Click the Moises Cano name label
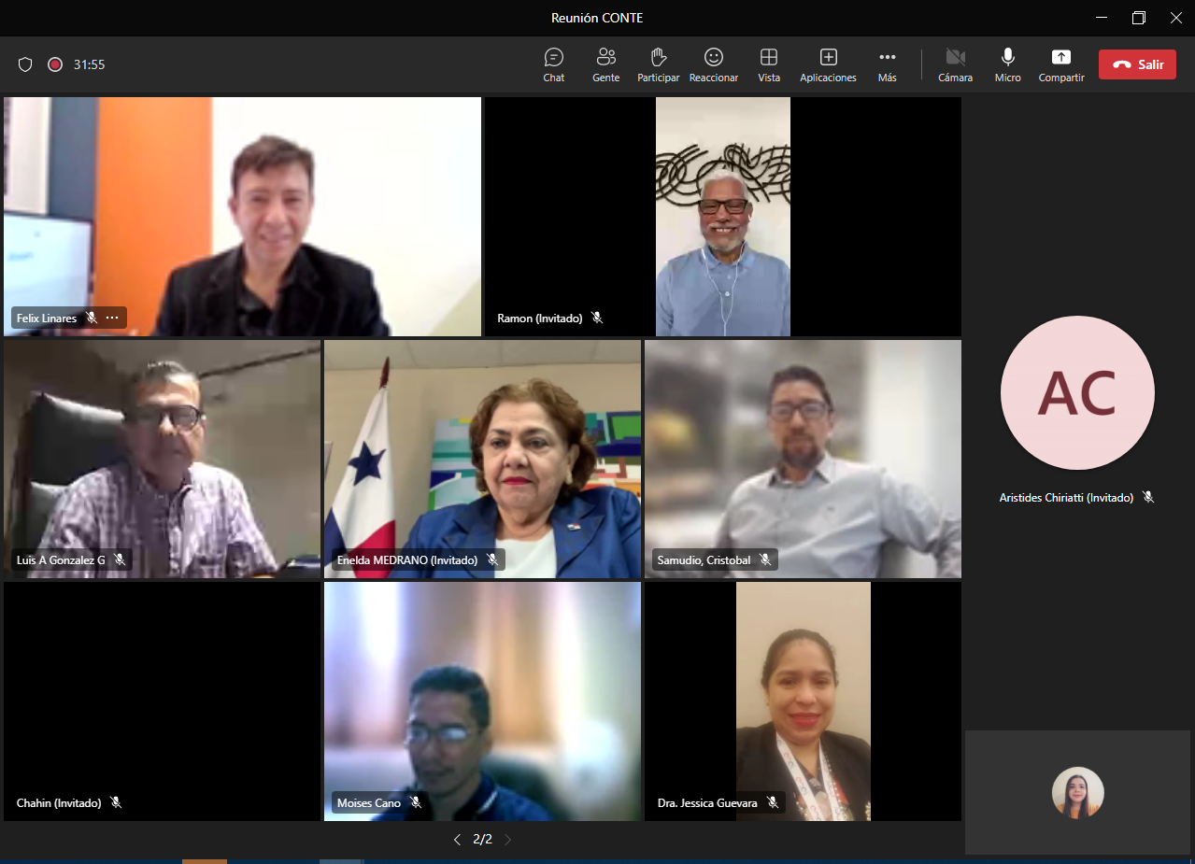Viewport: 1195px width, 864px height. (x=369, y=803)
